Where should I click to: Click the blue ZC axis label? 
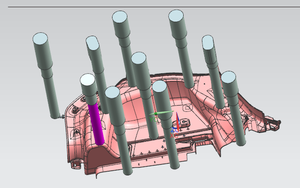click(x=175, y=130)
